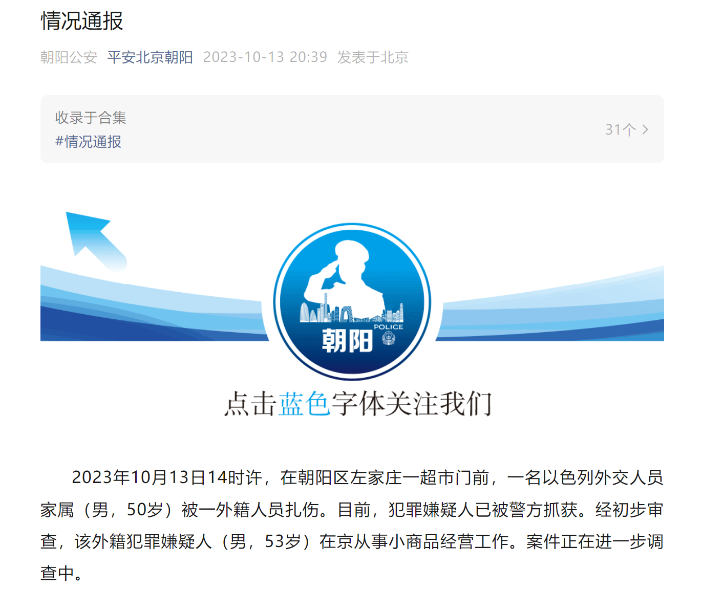Click the article title 情况通报
Viewport: 702px width, 612px height.
click(82, 21)
